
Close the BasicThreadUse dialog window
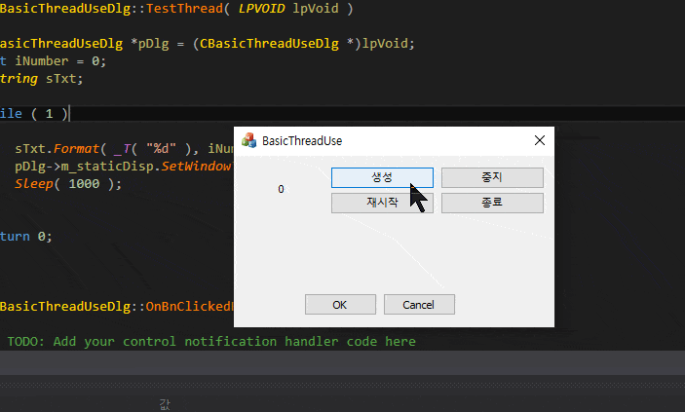[x=540, y=140]
